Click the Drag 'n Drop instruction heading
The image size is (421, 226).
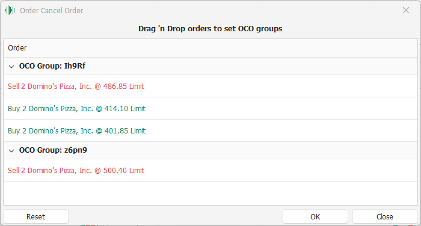210,29
